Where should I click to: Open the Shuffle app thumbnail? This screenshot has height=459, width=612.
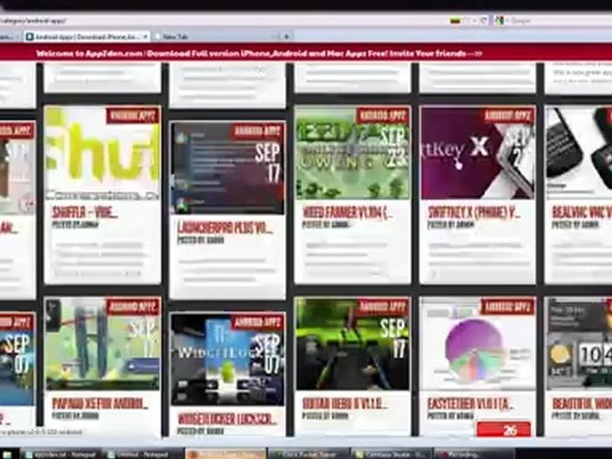(102, 154)
